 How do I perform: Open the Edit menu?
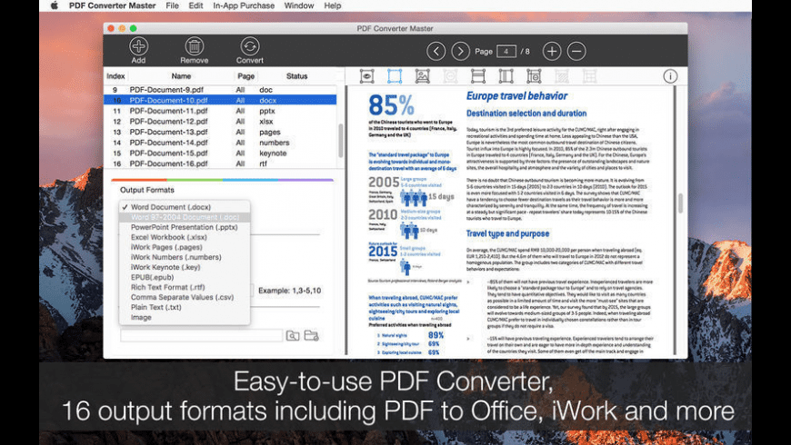tap(195, 5)
